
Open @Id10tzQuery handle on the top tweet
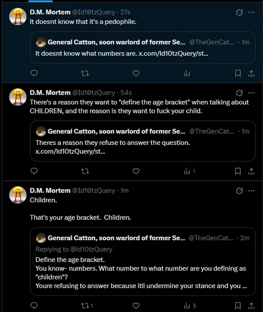pyautogui.click(x=93, y=12)
